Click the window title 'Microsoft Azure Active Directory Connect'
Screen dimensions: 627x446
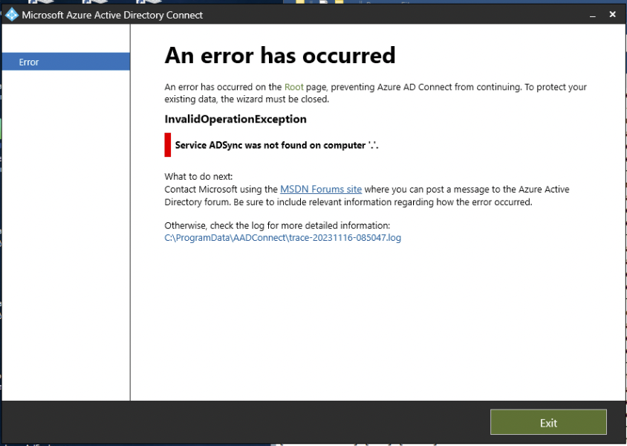(112, 15)
